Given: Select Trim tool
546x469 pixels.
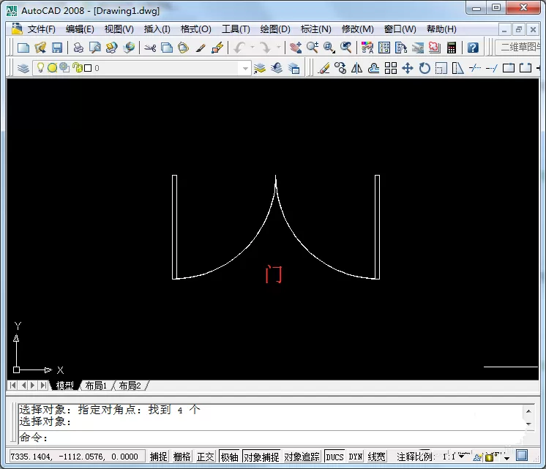Looking at the screenshot, I should click(475, 68).
